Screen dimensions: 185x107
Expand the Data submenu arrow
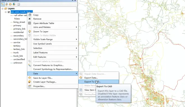click(x=76, y=73)
